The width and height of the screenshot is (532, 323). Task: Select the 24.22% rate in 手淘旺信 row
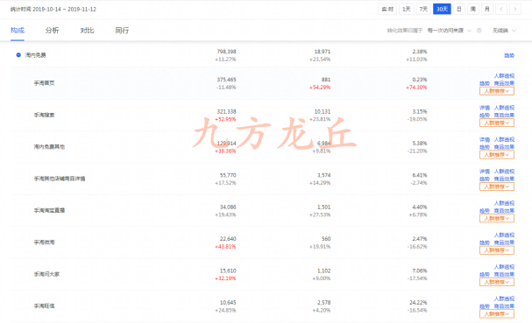point(418,302)
